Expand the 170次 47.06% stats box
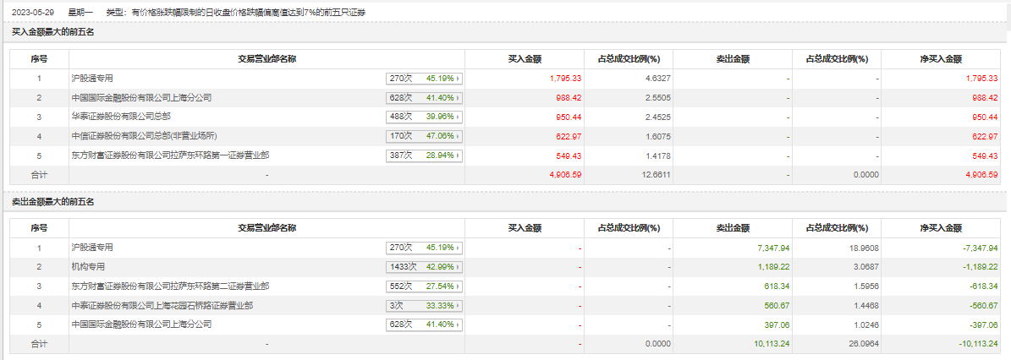Viewport: 1011px width, 360px height. tap(424, 137)
